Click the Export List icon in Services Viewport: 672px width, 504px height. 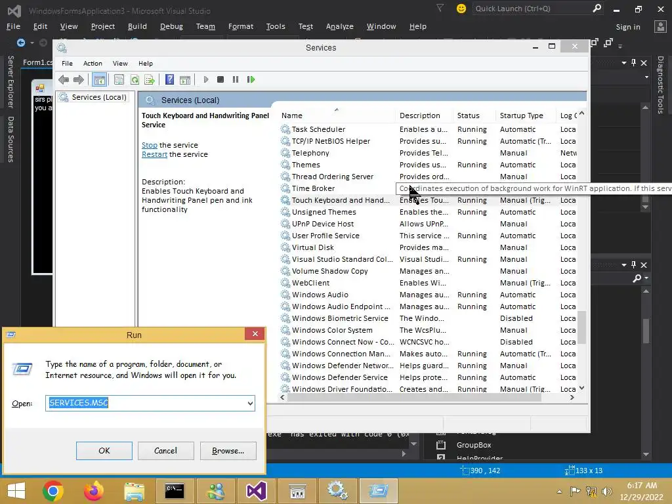150,79
